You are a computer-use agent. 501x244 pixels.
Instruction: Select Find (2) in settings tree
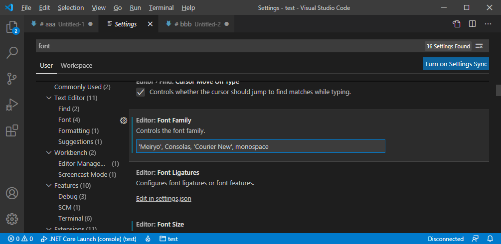coord(69,109)
